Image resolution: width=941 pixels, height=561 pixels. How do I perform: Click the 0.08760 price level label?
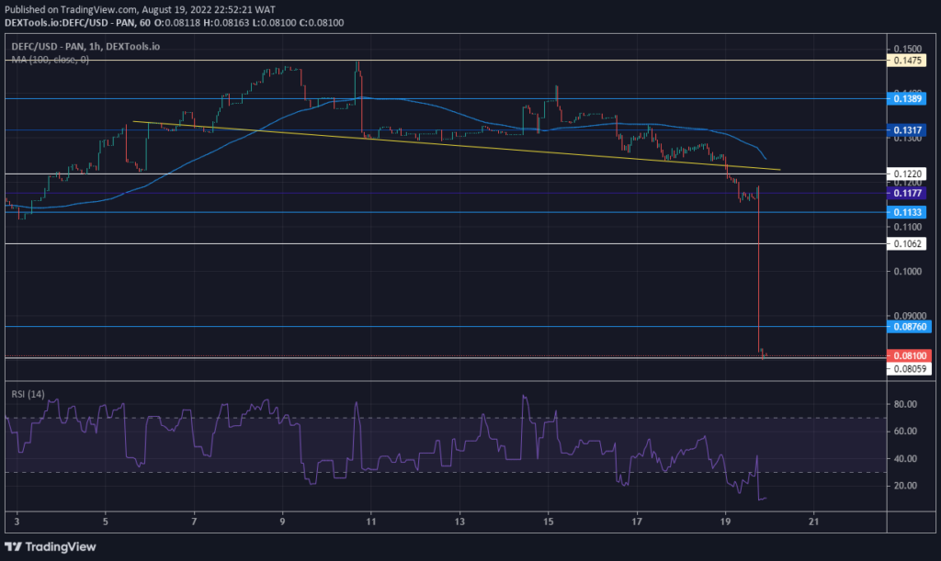(x=909, y=327)
